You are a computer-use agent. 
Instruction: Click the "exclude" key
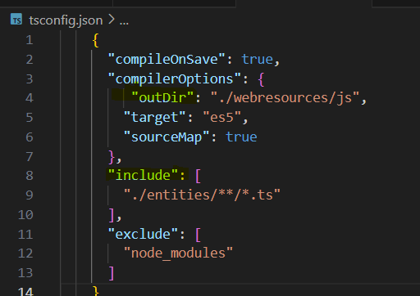pos(144,234)
